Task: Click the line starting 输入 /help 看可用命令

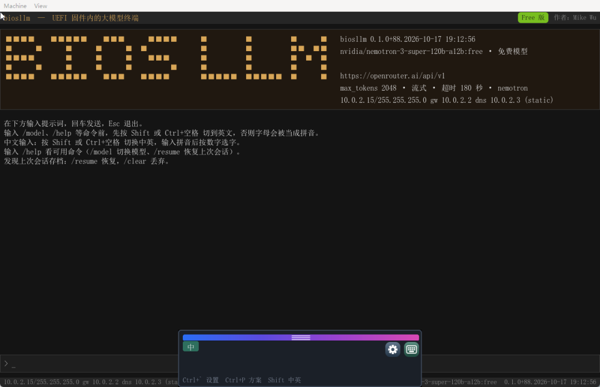Action: [x=122, y=152]
